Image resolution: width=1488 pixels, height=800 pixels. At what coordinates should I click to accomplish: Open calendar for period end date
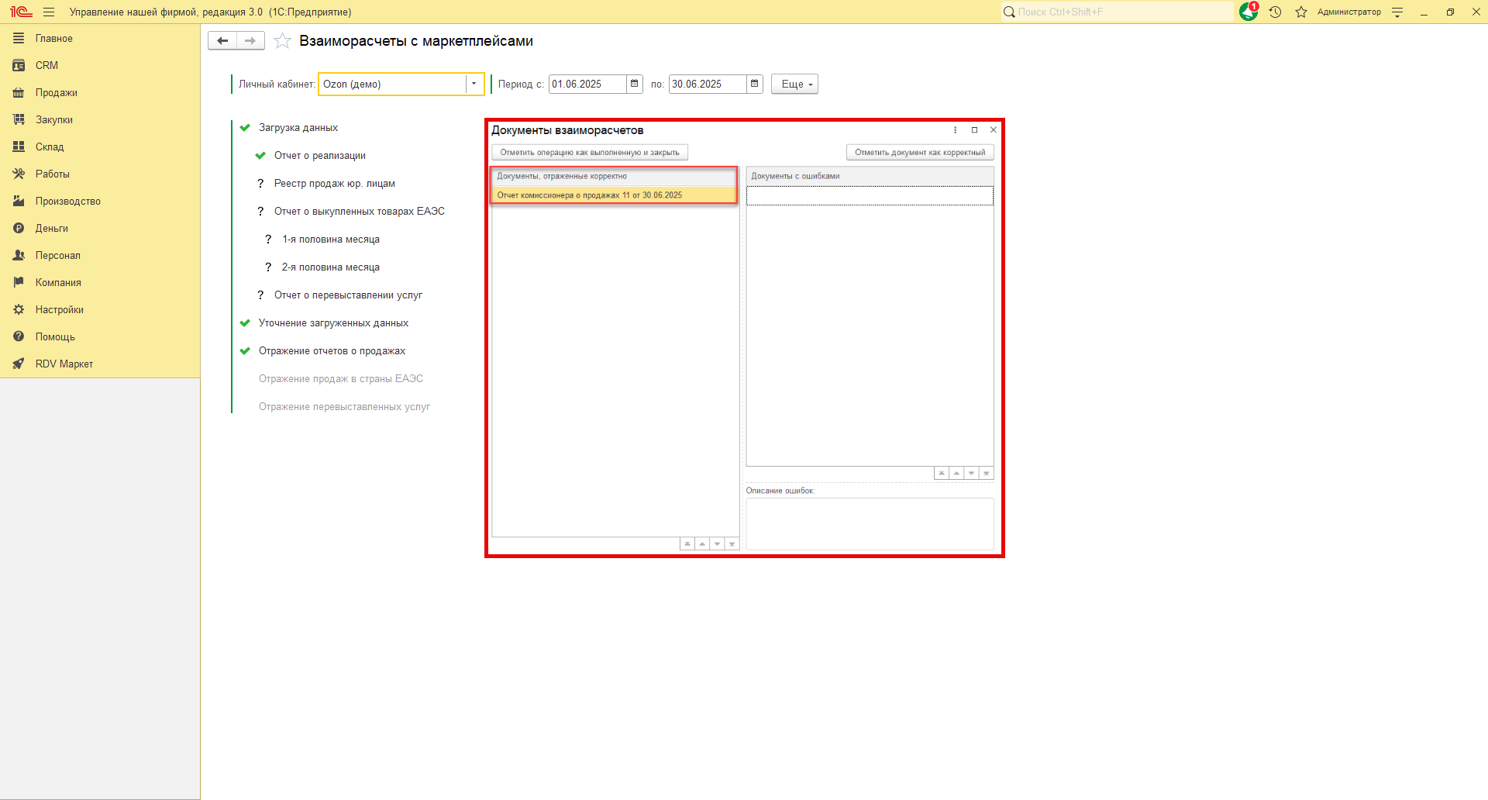click(755, 84)
